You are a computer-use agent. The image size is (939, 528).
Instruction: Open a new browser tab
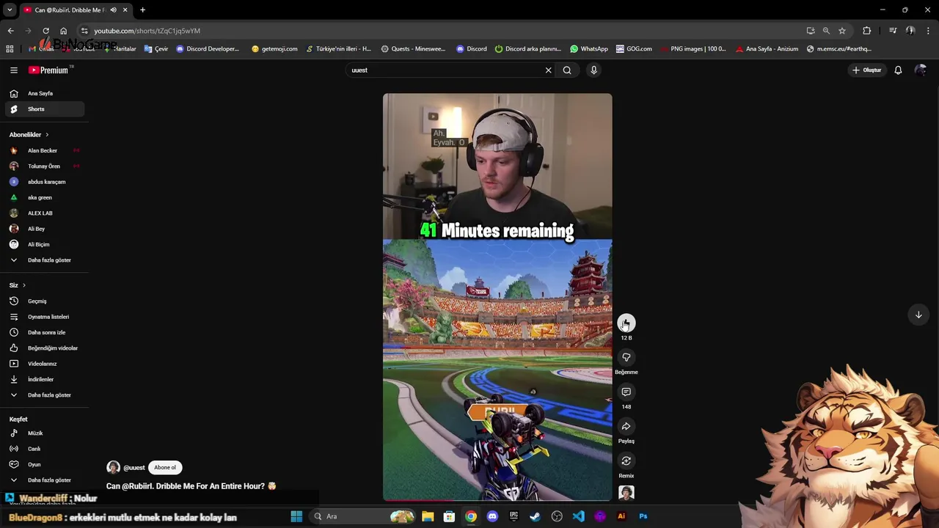pos(142,10)
